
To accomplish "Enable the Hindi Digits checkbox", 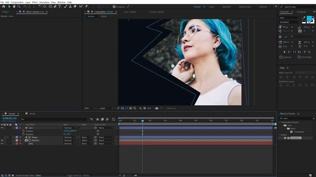I will (x=299, y=57).
